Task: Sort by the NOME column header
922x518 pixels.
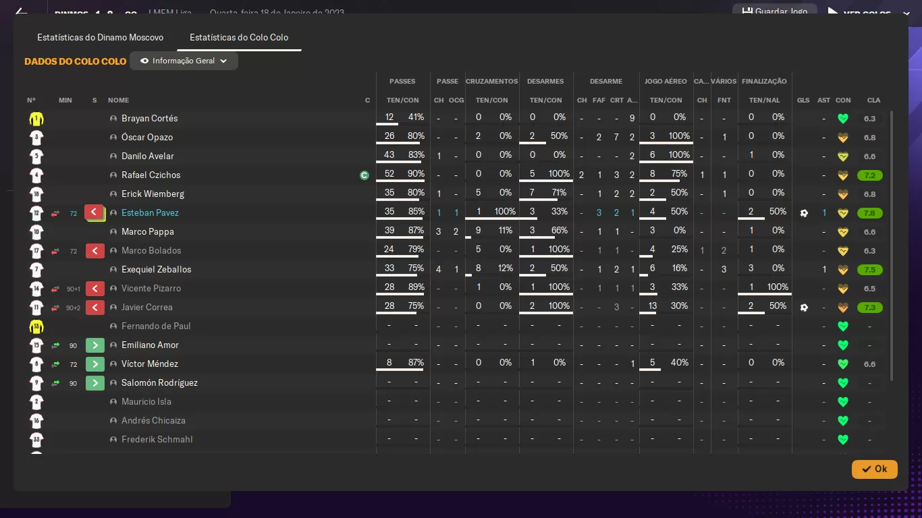Action: click(118, 100)
